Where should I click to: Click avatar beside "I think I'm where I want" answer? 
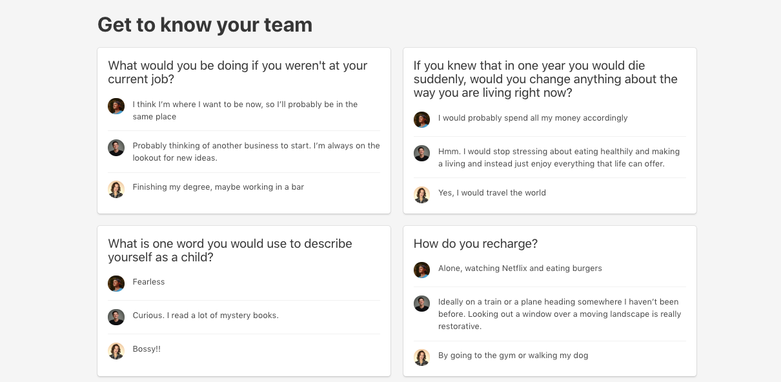click(x=116, y=106)
